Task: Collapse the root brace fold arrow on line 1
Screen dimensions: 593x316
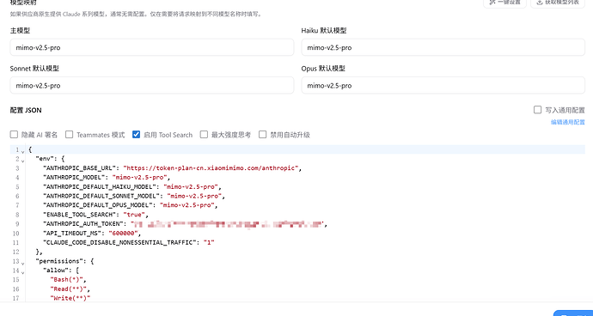Action: coord(22,151)
